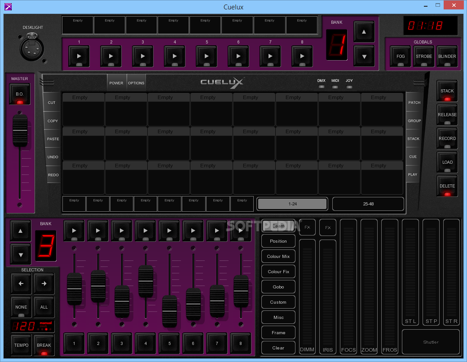Click the master fader handle
Viewport: 467px width, 362px height.
pyautogui.click(x=20, y=130)
